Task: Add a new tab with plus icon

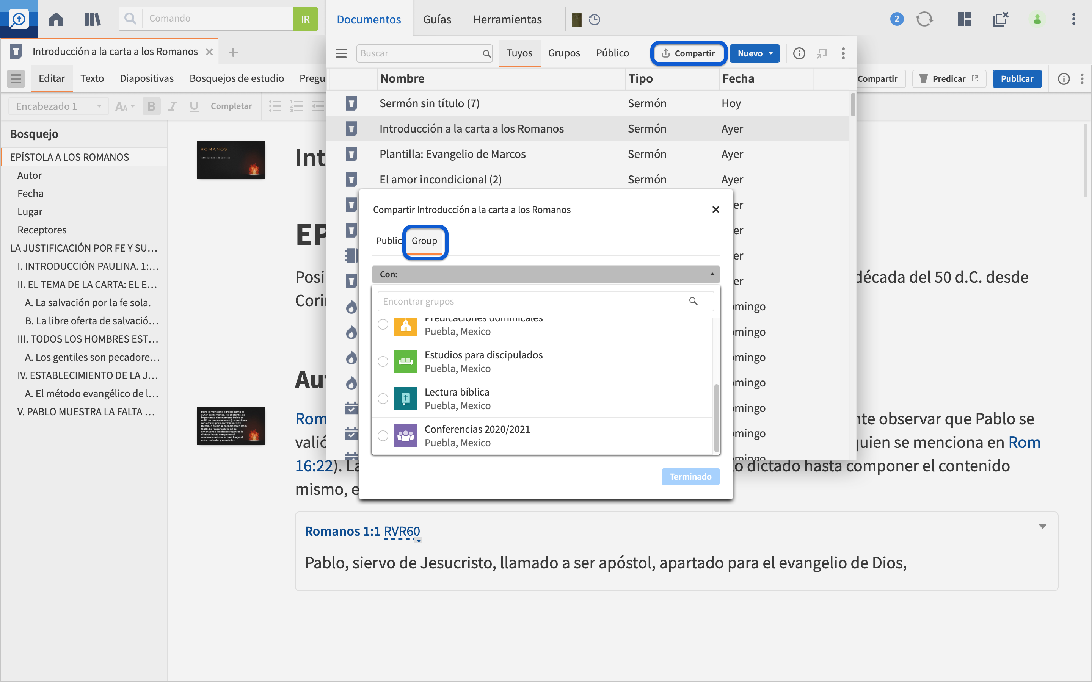Action: click(x=233, y=52)
